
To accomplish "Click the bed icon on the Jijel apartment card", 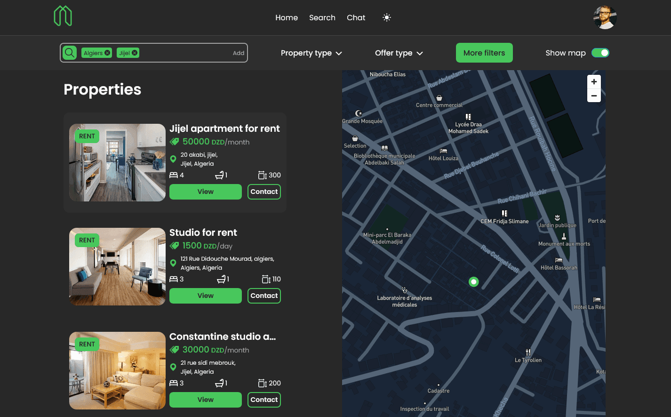I will 173,175.
